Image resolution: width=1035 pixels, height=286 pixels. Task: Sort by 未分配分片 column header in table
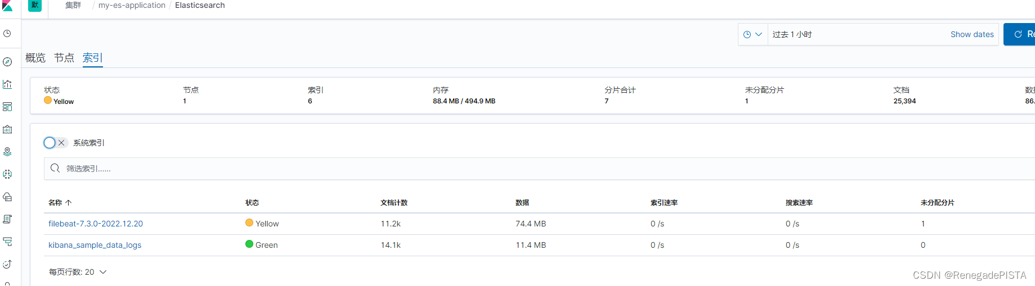938,203
